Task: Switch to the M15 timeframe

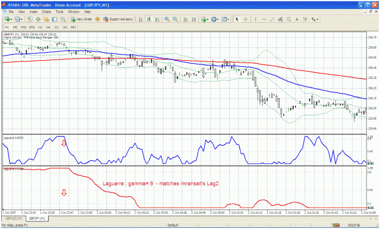Action: [x=24, y=27]
